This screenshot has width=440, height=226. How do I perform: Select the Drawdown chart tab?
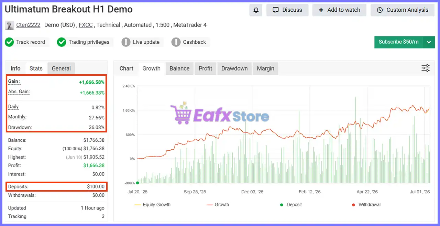pyautogui.click(x=234, y=68)
